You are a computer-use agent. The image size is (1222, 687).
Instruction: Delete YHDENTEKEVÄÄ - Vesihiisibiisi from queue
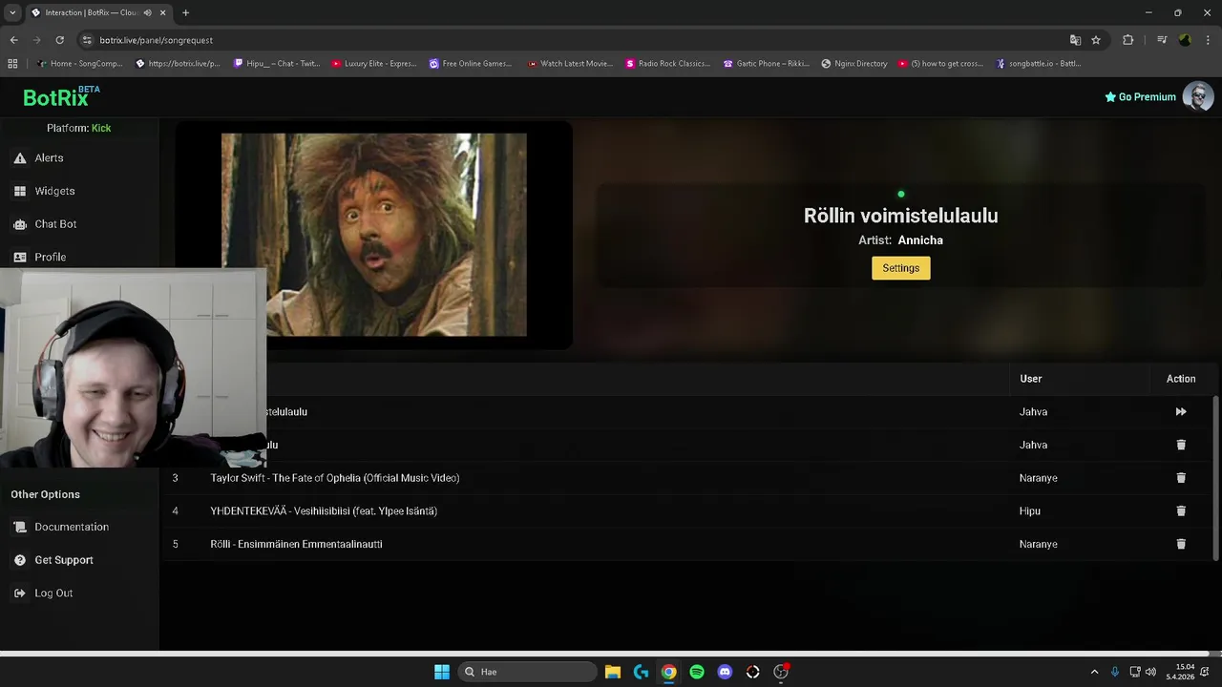(1181, 510)
